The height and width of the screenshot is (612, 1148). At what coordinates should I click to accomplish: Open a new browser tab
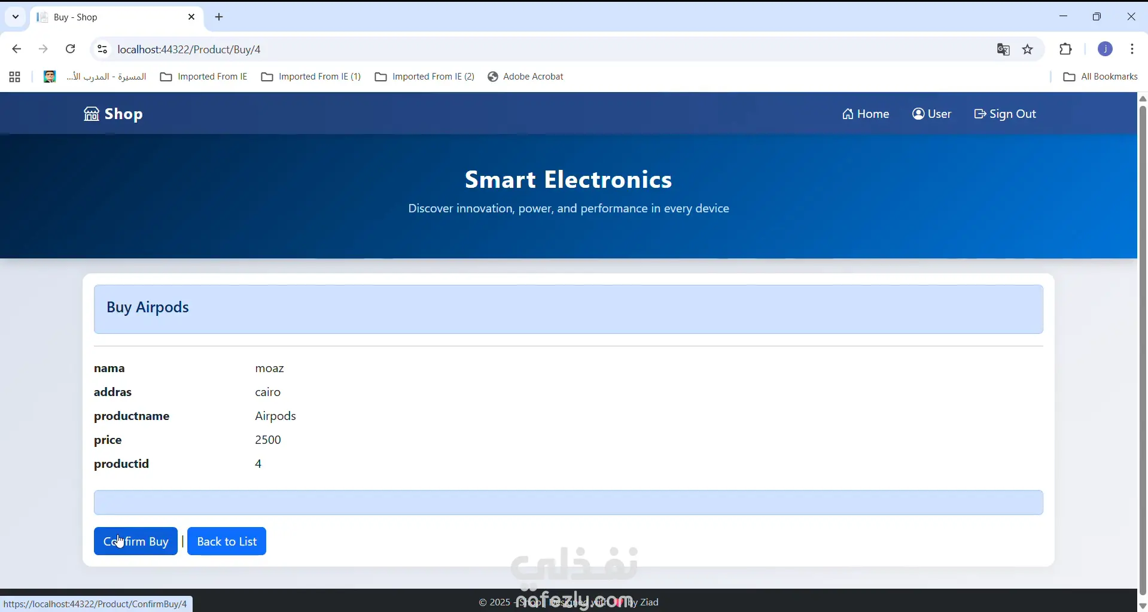(x=219, y=17)
